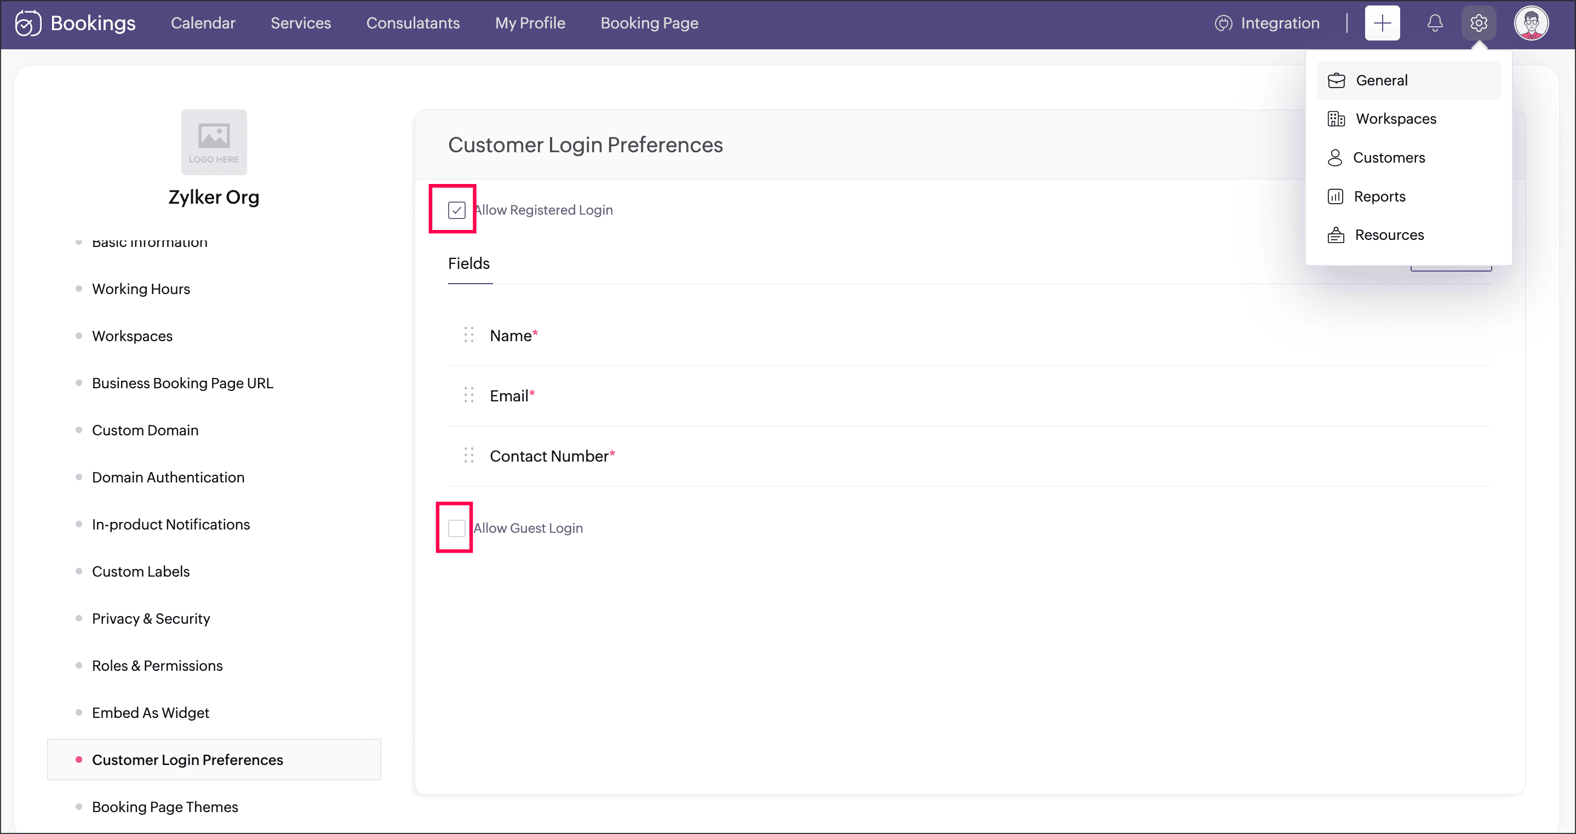Click the settings gear icon
The height and width of the screenshot is (834, 1576).
(x=1478, y=23)
